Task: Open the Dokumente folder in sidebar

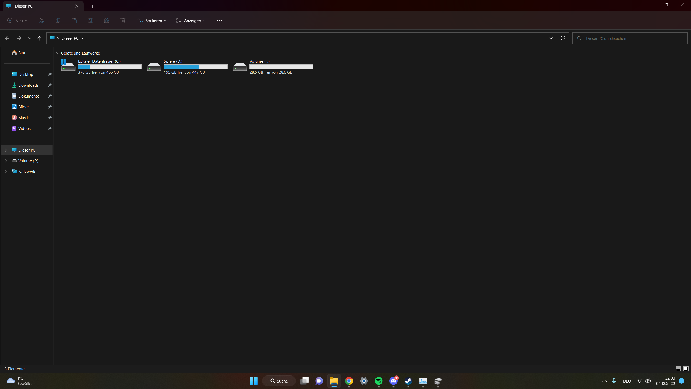Action: pyautogui.click(x=29, y=96)
